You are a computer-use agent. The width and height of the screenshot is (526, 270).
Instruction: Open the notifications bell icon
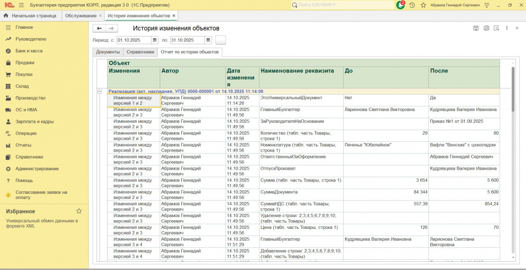coord(401,5)
